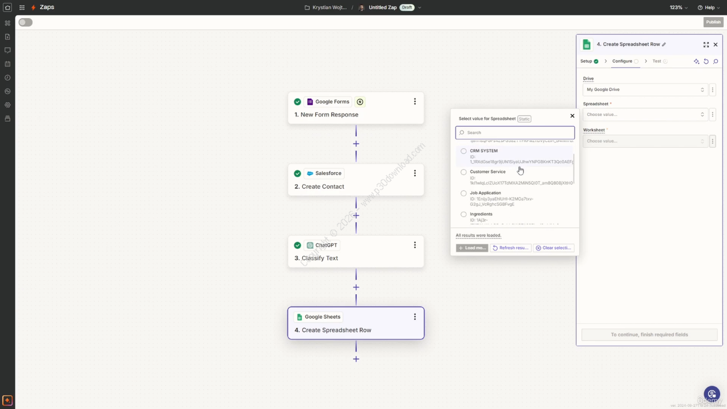Open the Help menu
This screenshot has height=409, width=727.
click(x=709, y=7)
